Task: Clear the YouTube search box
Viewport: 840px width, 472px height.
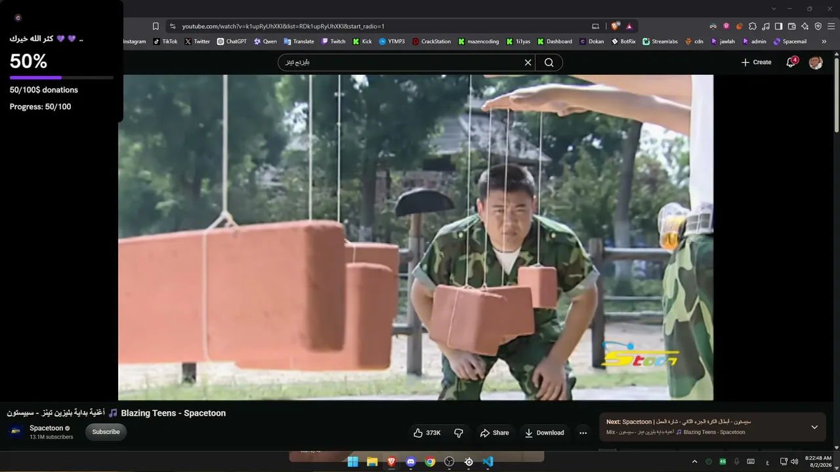Action: (528, 62)
